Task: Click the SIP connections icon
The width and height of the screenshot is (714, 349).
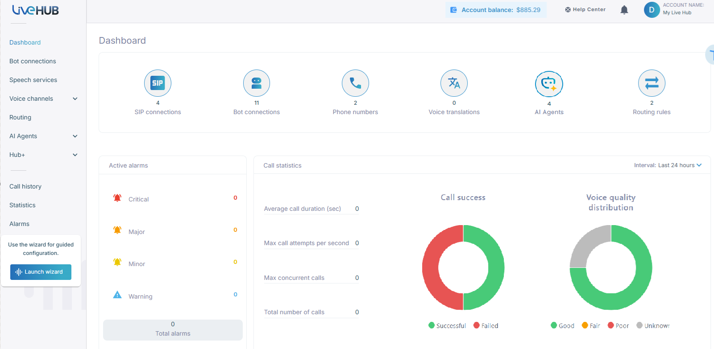Action: click(x=158, y=83)
